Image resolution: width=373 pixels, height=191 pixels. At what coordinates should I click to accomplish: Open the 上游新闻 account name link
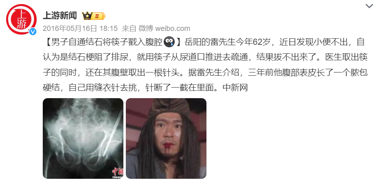[60, 16]
